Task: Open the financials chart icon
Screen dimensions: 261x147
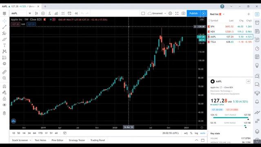Action: 56,13
